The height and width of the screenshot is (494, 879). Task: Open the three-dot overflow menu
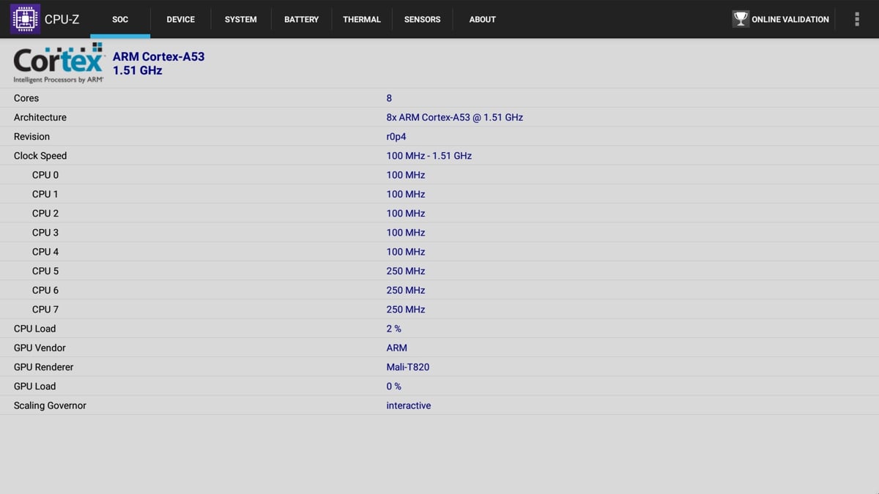[856, 18]
